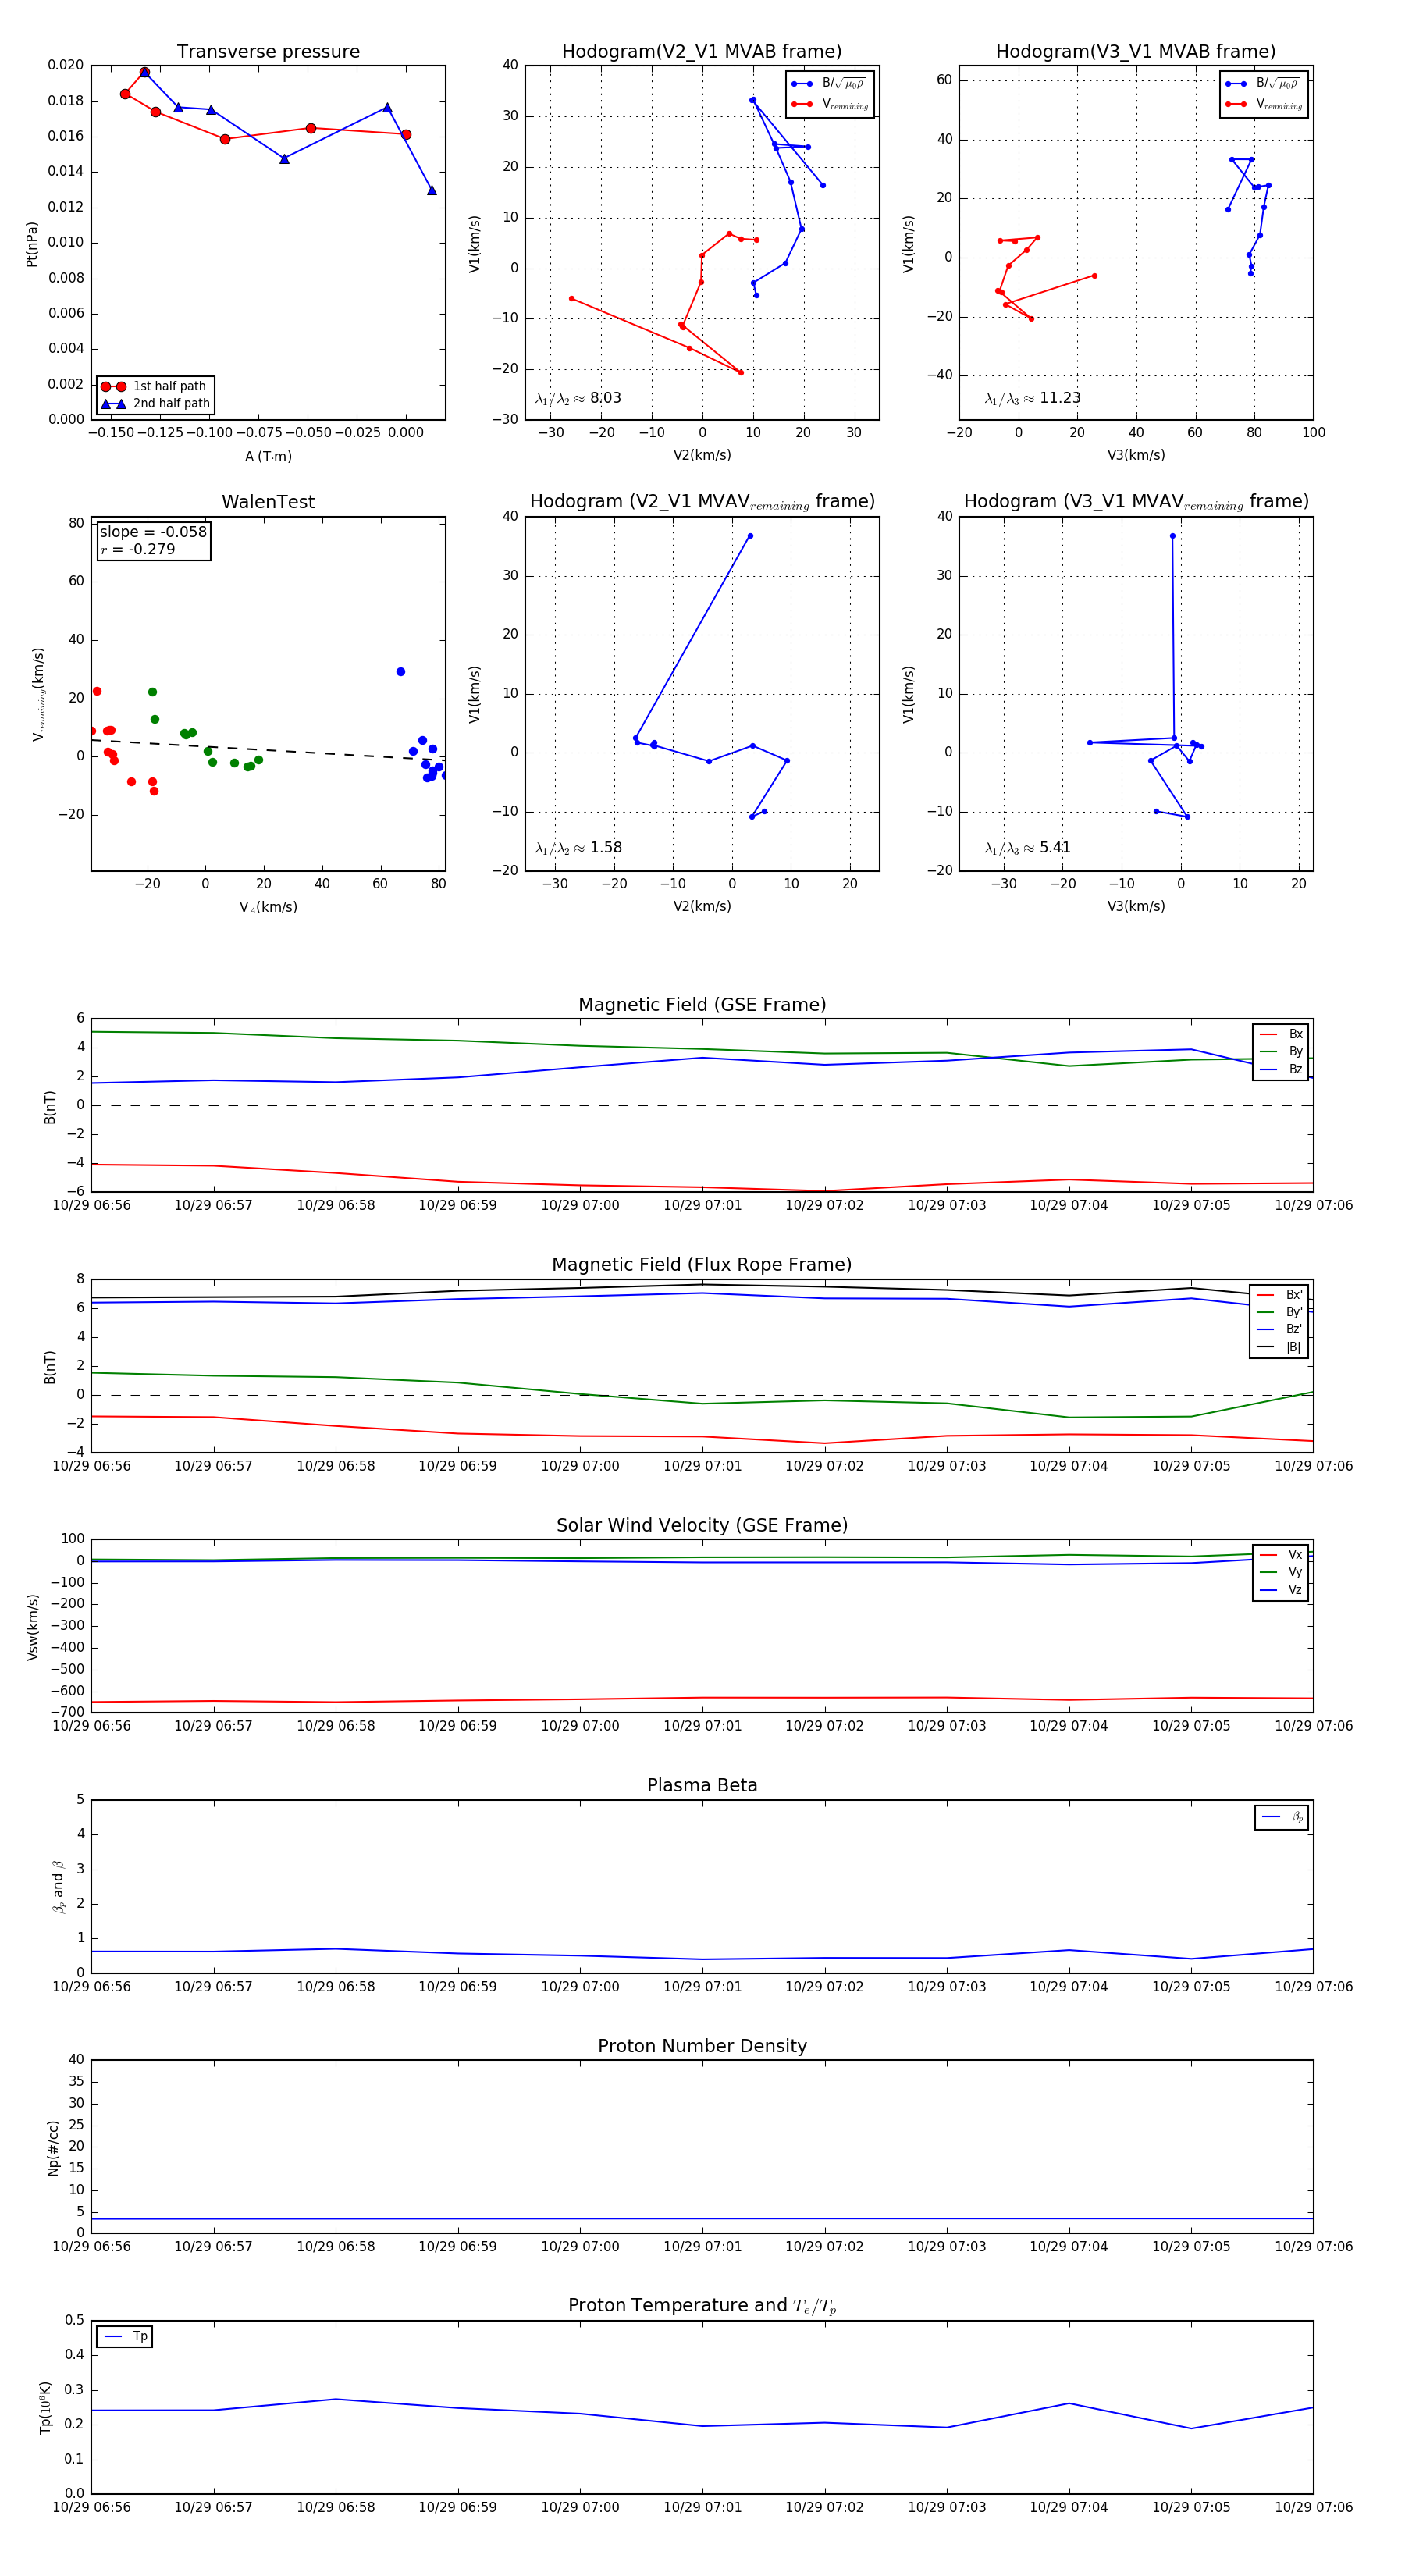Click the 'B(nT)' y-axis label of flux rope panel
The image size is (1405, 2576).
(x=49, y=1367)
